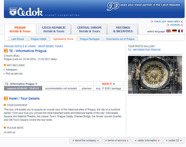Image resolution: width=186 pixels, height=147 pixels.
Task: Click the select language label
Action: click(156, 31)
